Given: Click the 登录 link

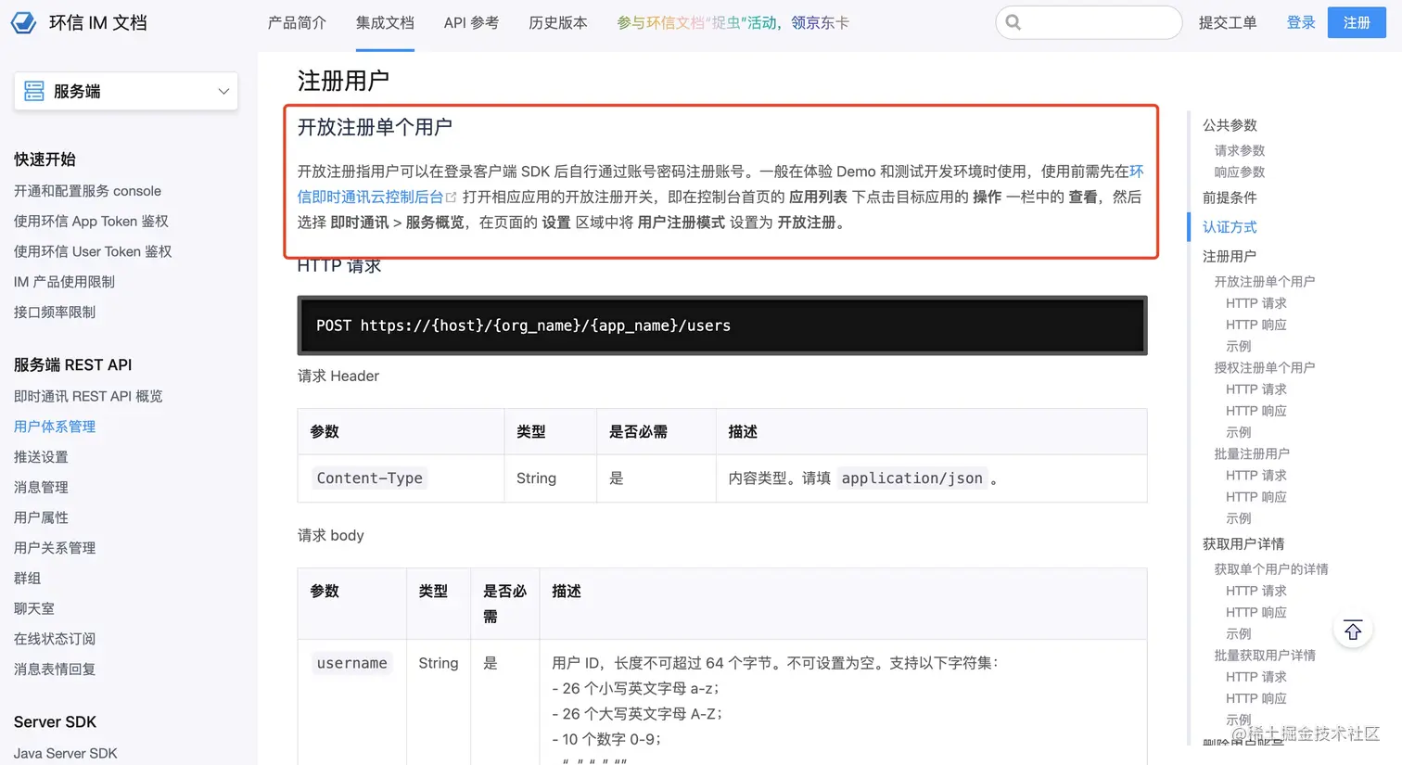Looking at the screenshot, I should click(1301, 22).
